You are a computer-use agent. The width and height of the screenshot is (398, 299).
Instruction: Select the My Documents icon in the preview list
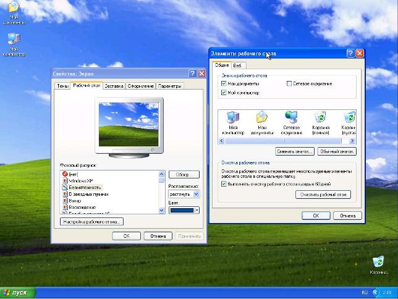coord(262,123)
